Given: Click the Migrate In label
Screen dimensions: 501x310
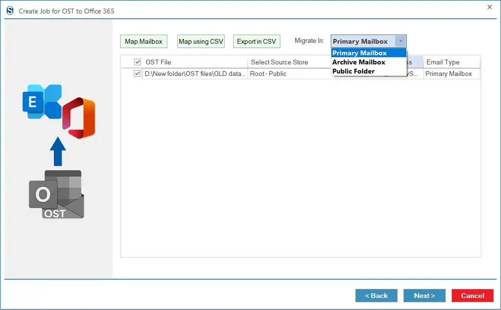Looking at the screenshot, I should click(309, 41).
